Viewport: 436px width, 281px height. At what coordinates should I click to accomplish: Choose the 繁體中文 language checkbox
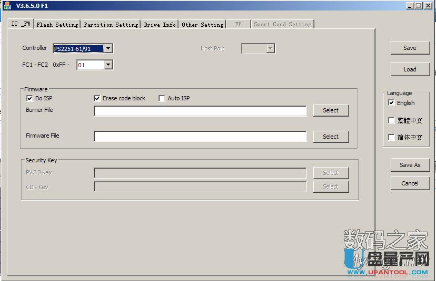pos(391,120)
